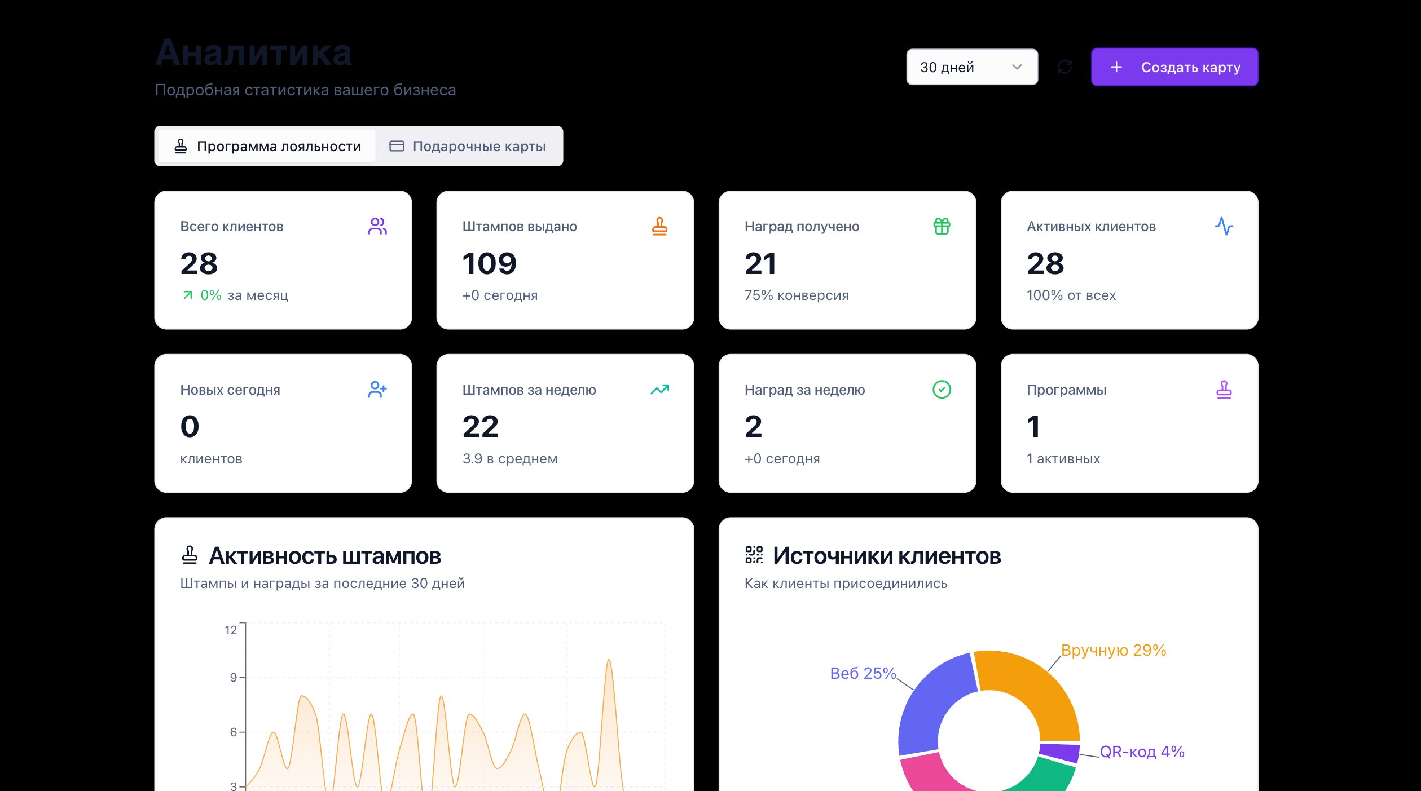The image size is (1421, 791).
Task: Switch to Программа лояльности tab
Action: pyautogui.click(x=267, y=147)
